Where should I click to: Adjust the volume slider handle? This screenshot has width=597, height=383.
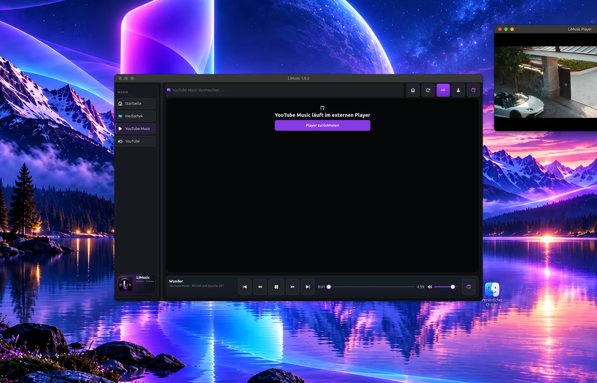click(x=453, y=287)
